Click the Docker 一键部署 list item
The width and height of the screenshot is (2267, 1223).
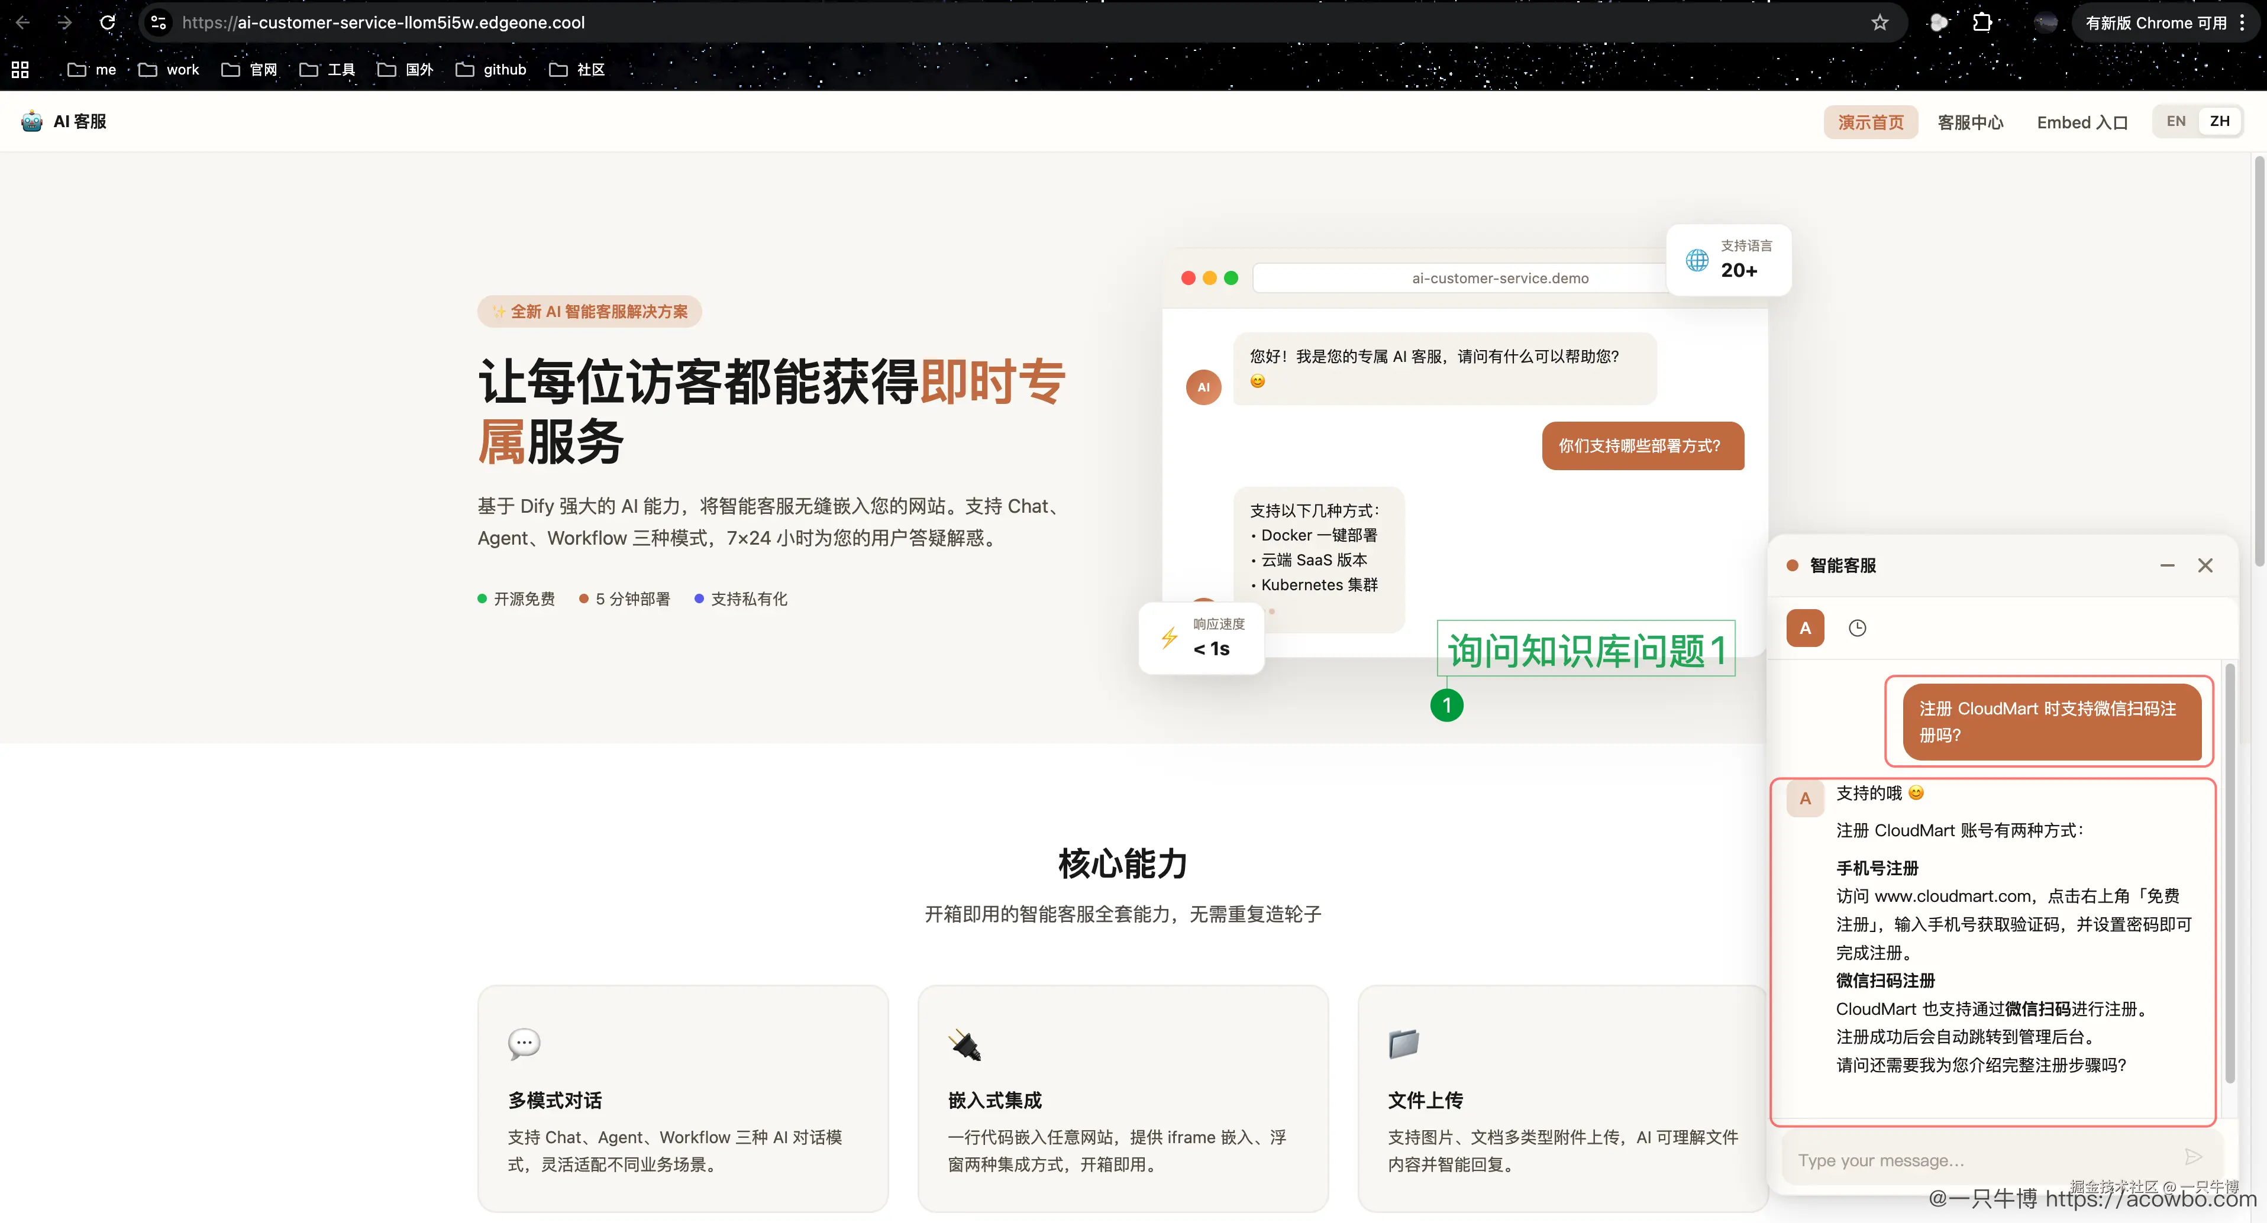click(1319, 536)
